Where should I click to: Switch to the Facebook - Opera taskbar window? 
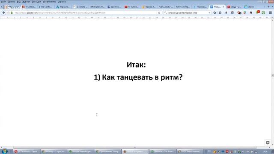coord(26,151)
